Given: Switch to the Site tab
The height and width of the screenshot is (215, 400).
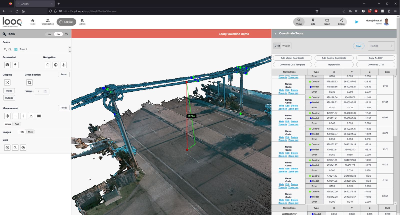Looking at the screenshot, I should (x=313, y=22).
